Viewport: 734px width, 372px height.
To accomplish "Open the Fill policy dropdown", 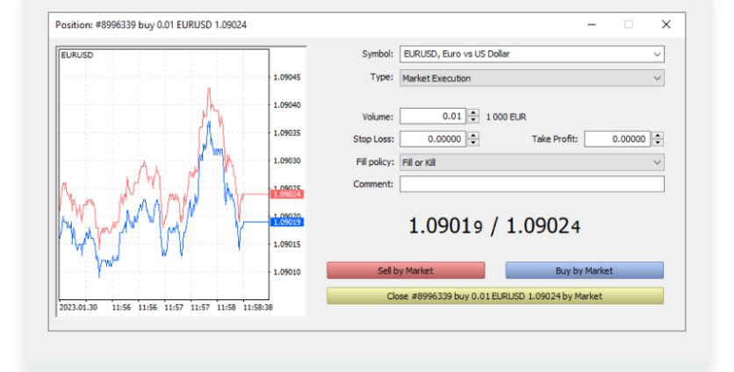I will [x=531, y=163].
